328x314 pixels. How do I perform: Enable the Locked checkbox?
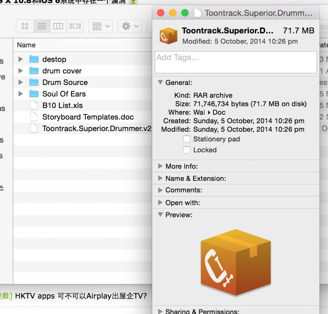point(187,150)
